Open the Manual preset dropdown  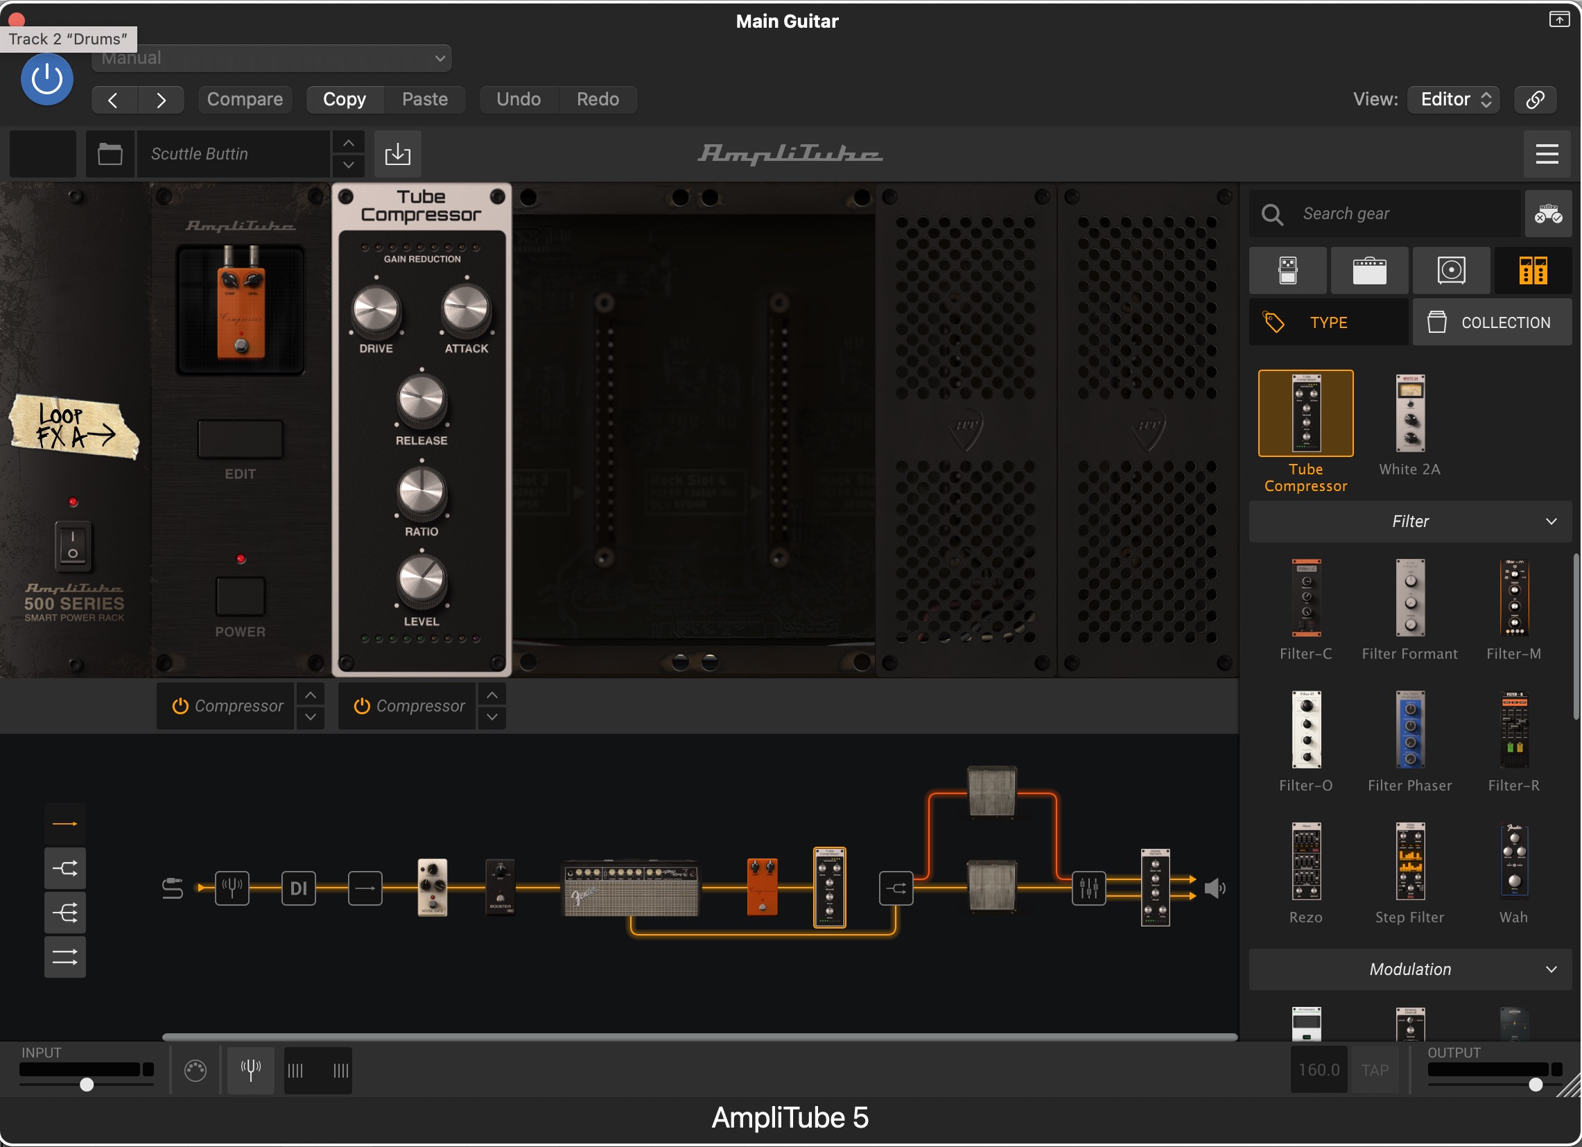tap(271, 58)
